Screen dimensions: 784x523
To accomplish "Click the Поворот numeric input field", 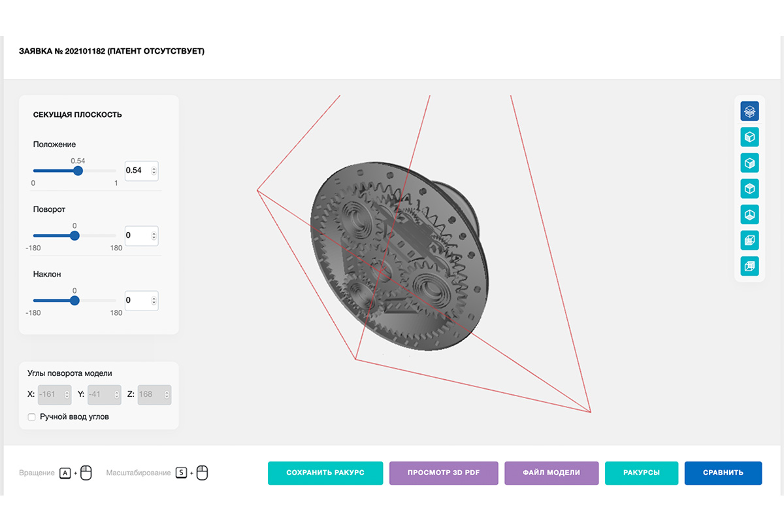I will pos(141,235).
